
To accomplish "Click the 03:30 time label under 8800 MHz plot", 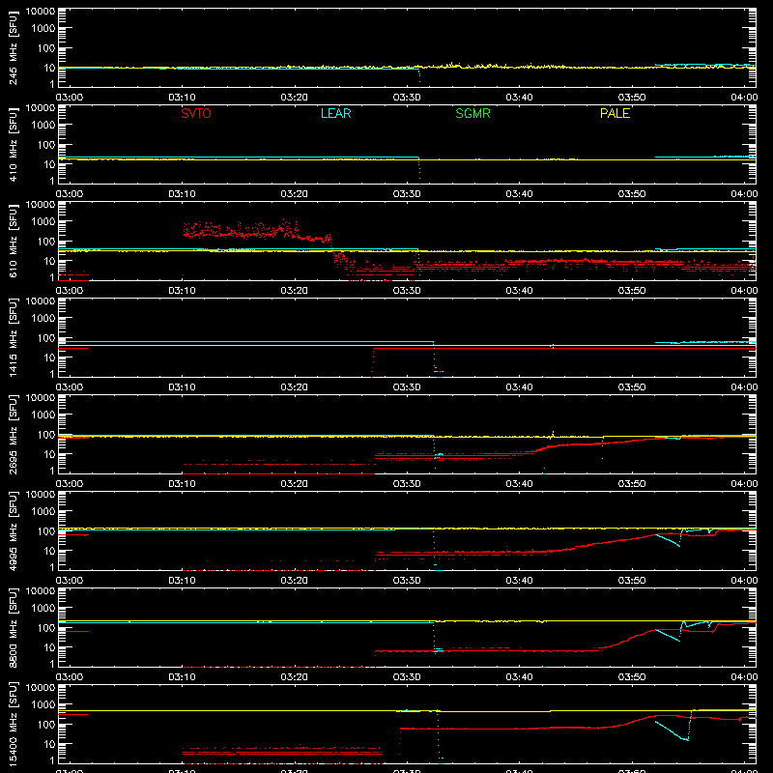I will [407, 677].
